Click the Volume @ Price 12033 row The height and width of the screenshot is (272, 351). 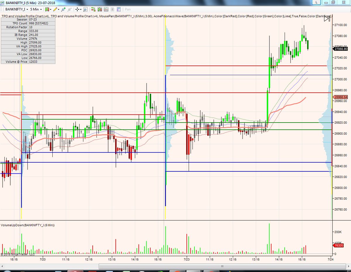pyautogui.click(x=28, y=62)
